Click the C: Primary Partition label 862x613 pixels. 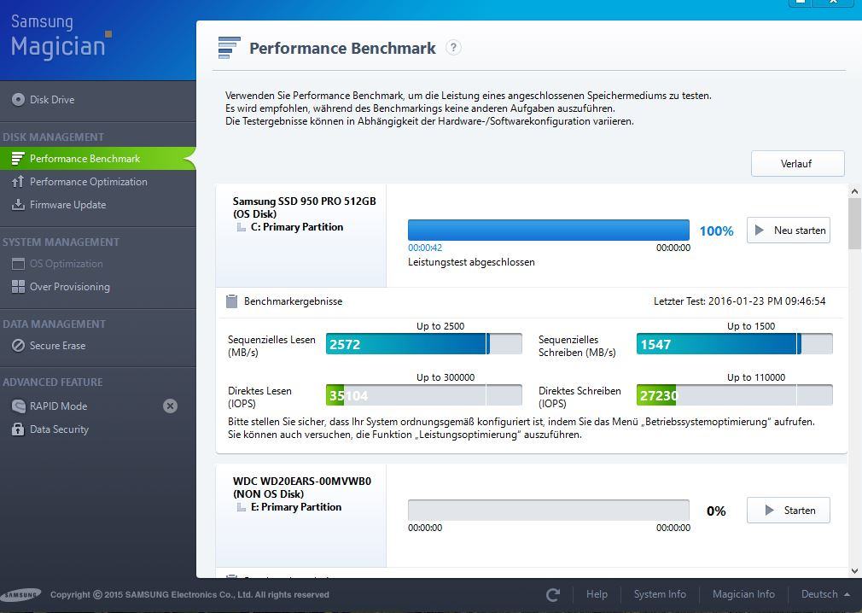[x=297, y=227]
